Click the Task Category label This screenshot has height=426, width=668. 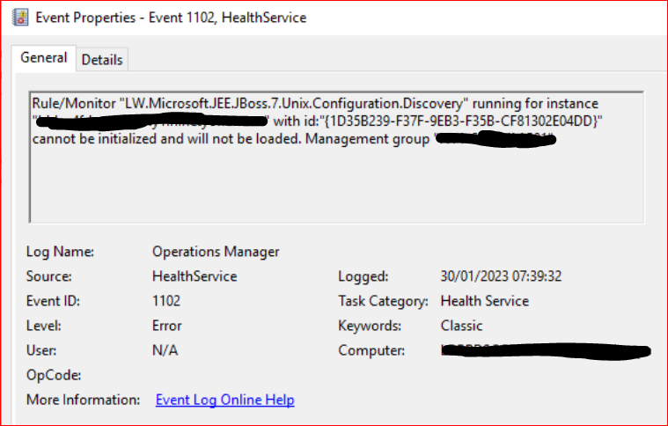pyautogui.click(x=384, y=301)
